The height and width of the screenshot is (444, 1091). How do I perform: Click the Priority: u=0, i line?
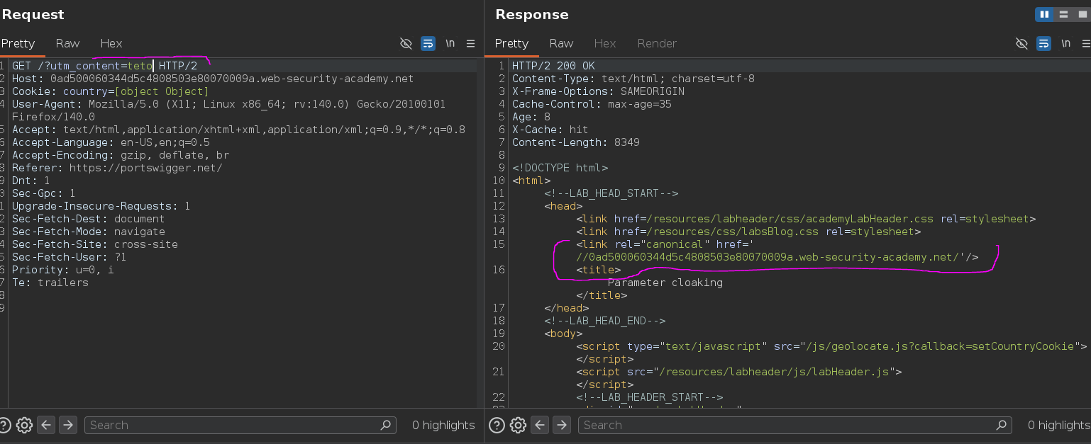point(62,270)
